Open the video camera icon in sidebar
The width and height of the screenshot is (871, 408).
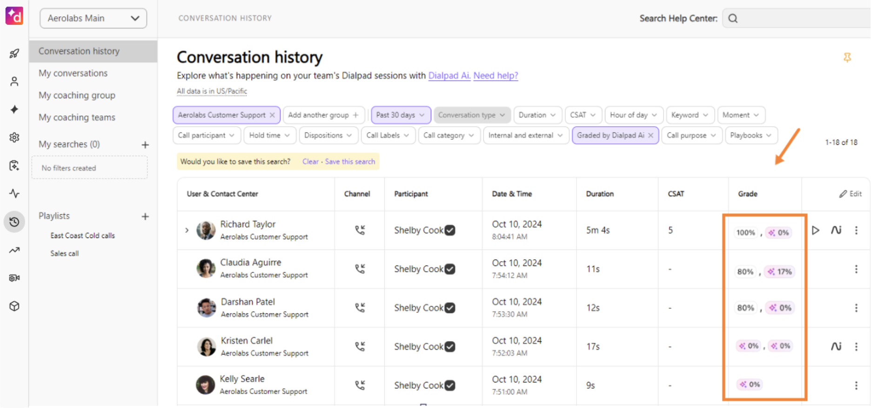tap(14, 278)
